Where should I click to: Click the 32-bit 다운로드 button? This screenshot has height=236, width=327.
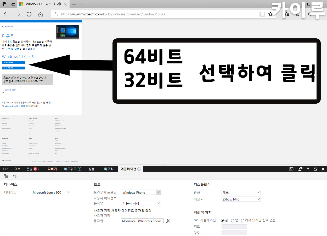coord(13,62)
